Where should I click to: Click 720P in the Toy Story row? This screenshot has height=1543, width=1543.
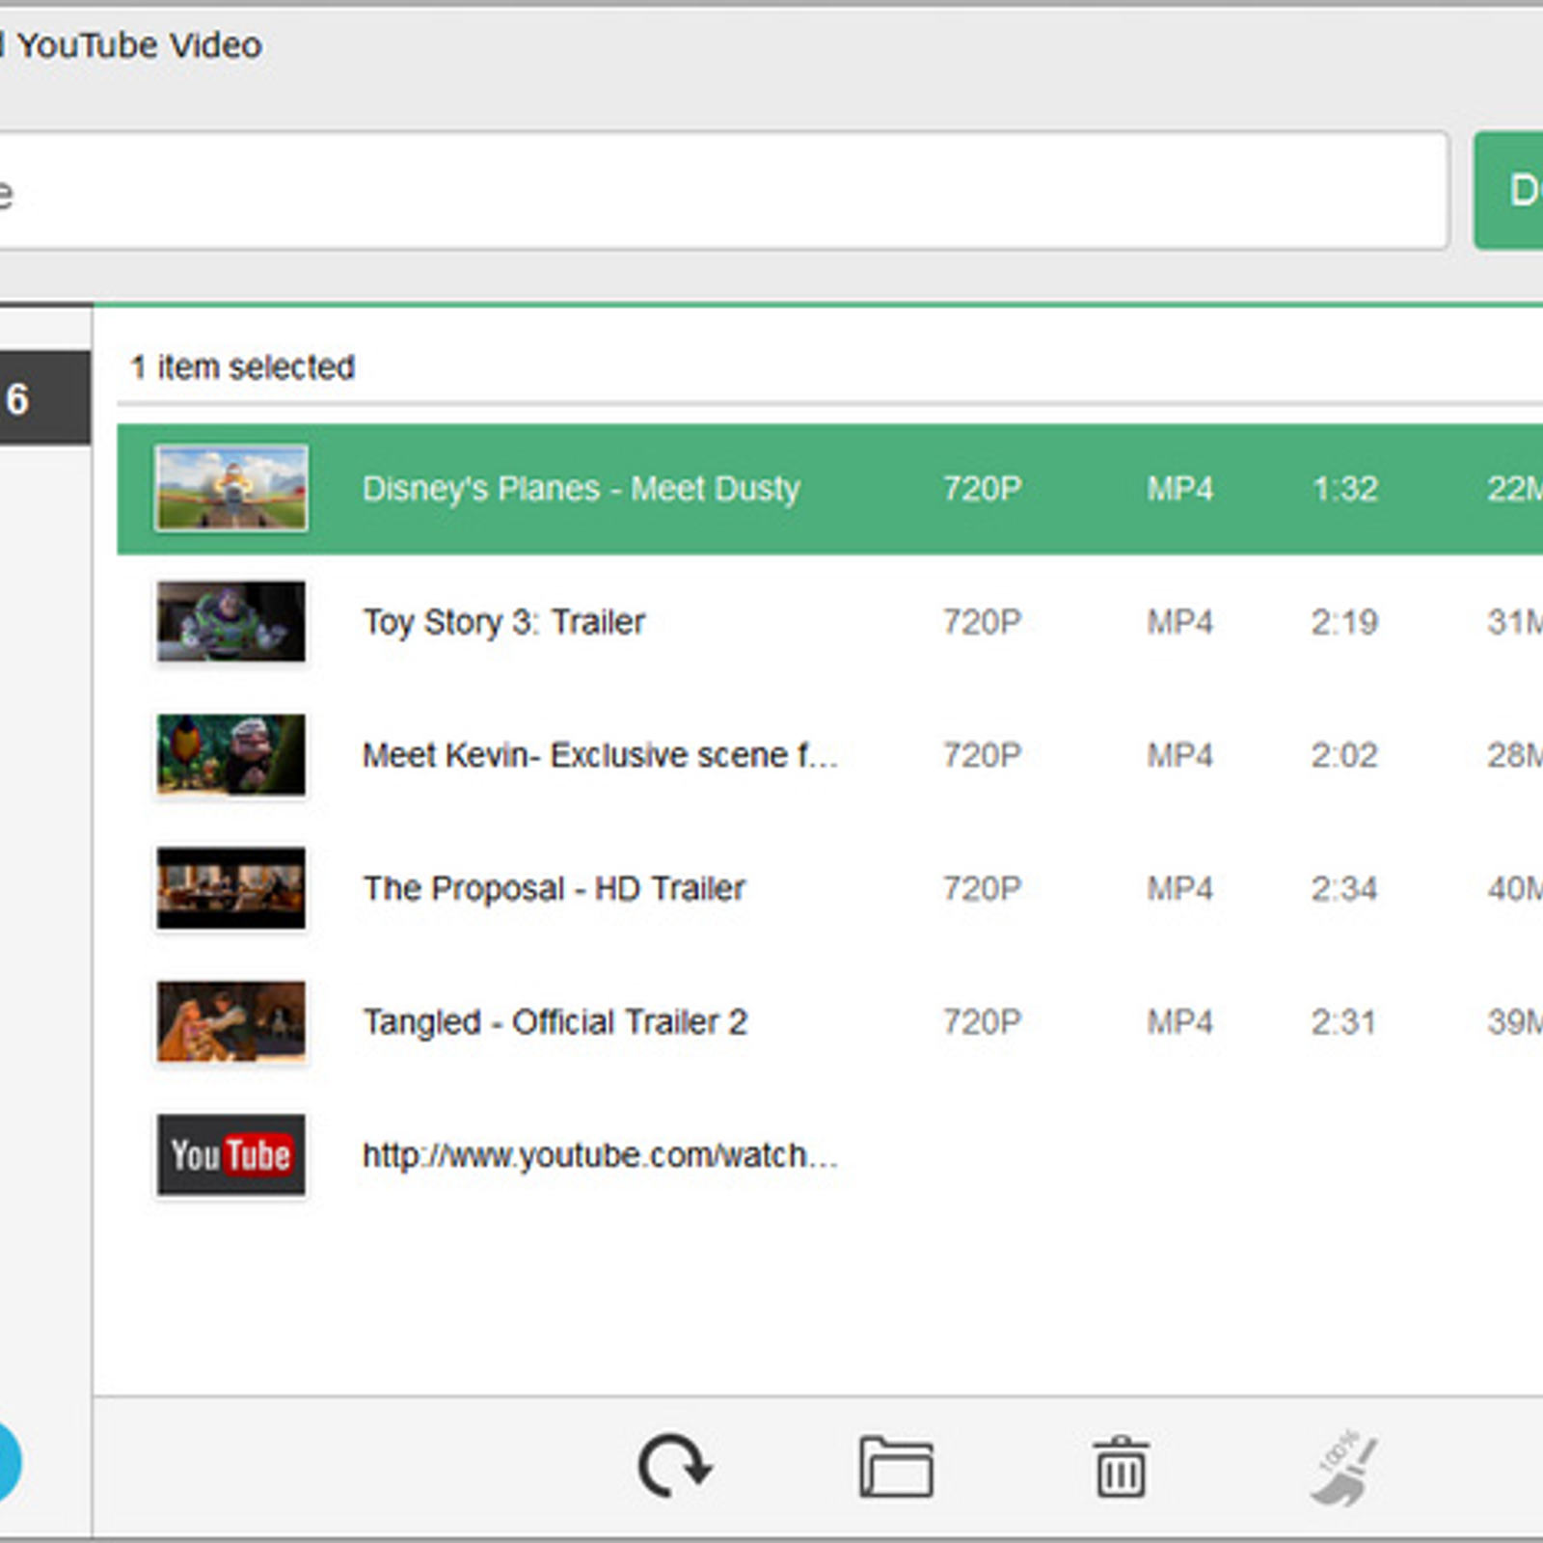(982, 622)
